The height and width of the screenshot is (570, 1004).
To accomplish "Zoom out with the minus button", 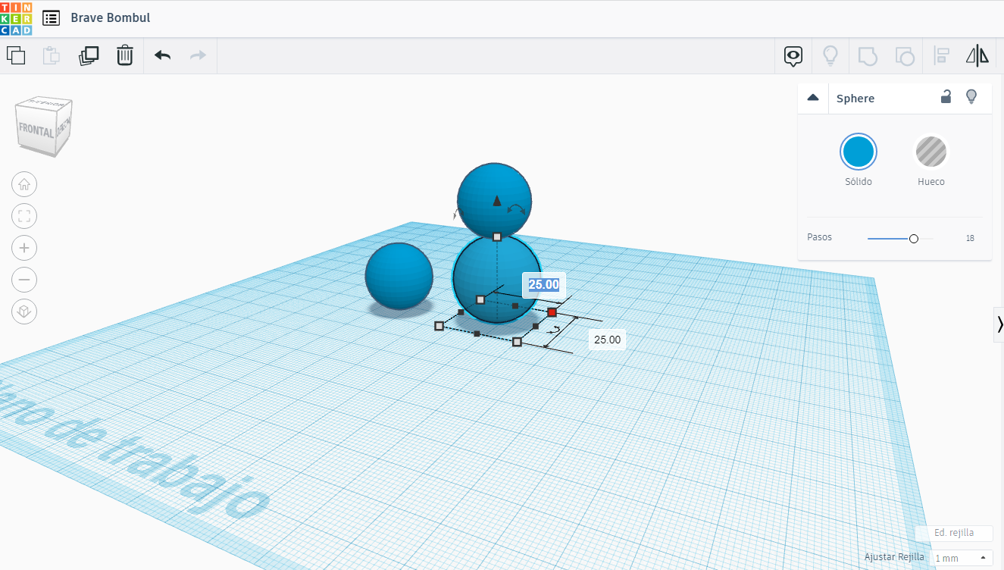I will [24, 280].
